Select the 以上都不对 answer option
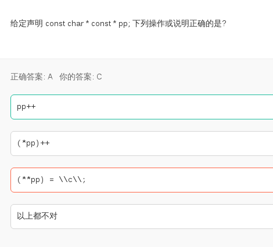 tap(142, 216)
